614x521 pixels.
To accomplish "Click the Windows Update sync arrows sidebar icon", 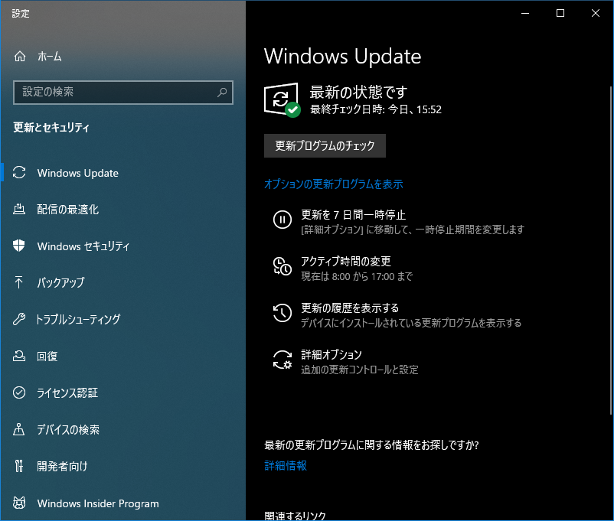I will point(19,173).
